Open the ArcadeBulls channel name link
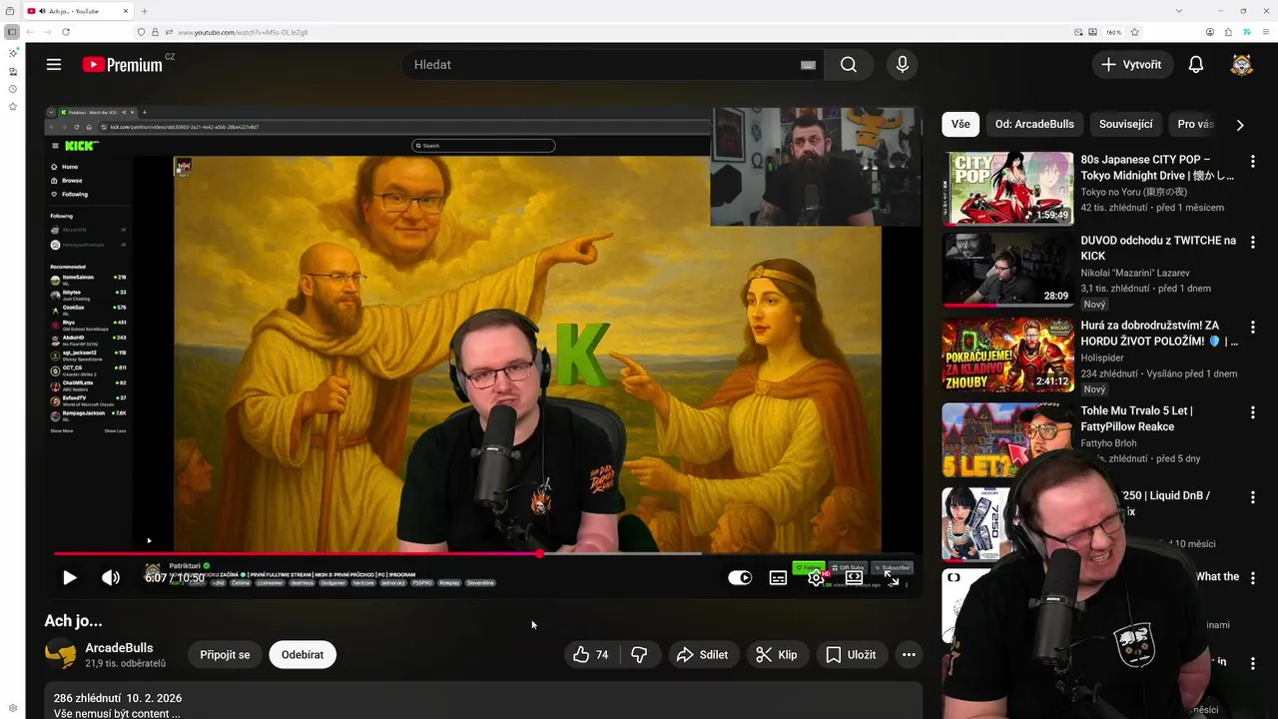This screenshot has height=719, width=1278. [x=119, y=648]
